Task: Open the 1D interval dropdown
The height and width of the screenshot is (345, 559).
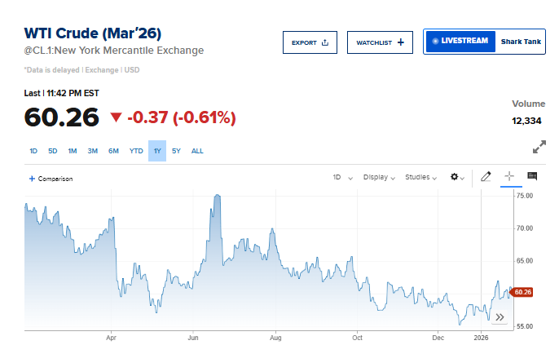Action: (x=341, y=177)
